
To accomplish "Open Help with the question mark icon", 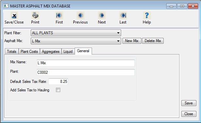I will [147, 15].
